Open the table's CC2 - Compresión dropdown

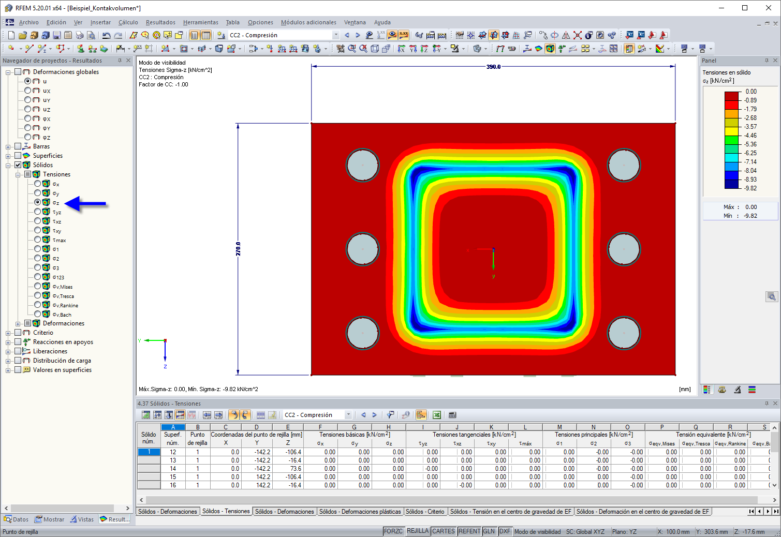(x=348, y=415)
